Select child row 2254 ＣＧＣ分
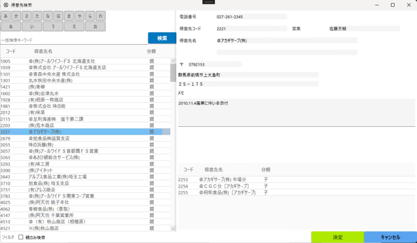Viewport: 417px width, 243px height. (x=296, y=186)
